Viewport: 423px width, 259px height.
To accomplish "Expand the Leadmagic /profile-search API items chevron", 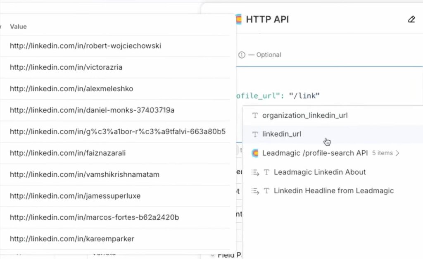I will 397,153.
